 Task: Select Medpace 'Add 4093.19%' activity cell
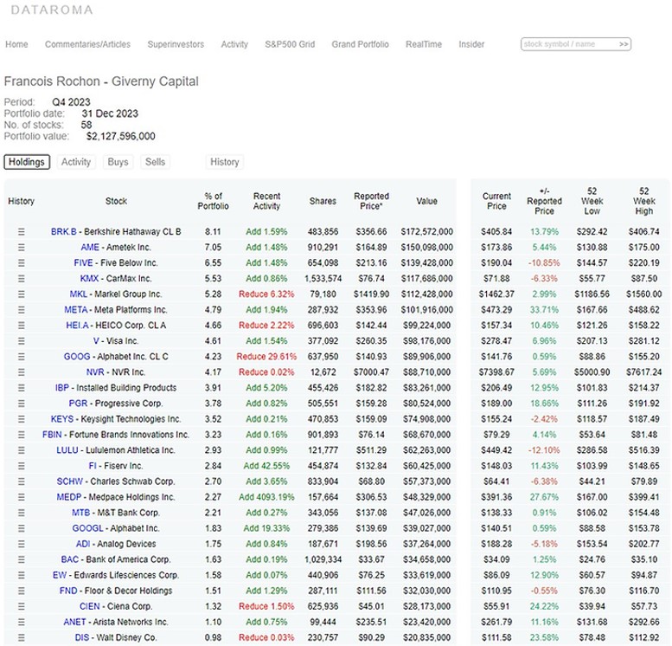(266, 497)
